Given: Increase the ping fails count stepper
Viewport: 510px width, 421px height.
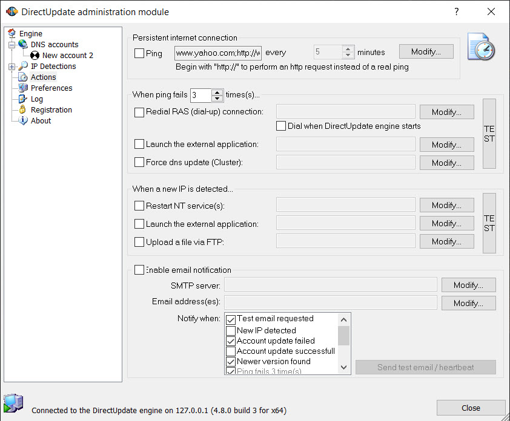Looking at the screenshot, I should [x=217, y=93].
